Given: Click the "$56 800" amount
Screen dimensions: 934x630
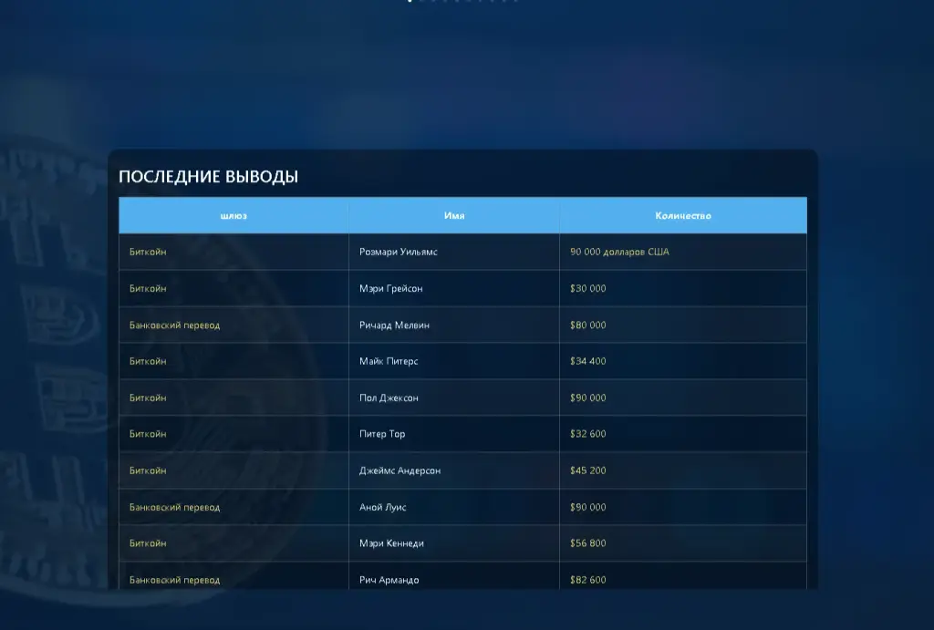Looking at the screenshot, I should pos(588,543).
